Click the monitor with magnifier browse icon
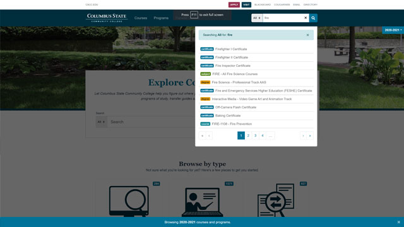Viewport: 404px width, 227px height. pos(129,201)
